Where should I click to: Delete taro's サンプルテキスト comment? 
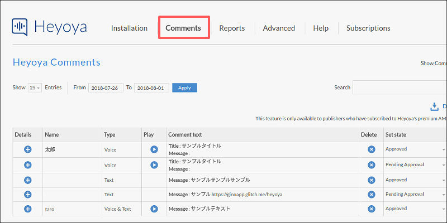pos(371,209)
